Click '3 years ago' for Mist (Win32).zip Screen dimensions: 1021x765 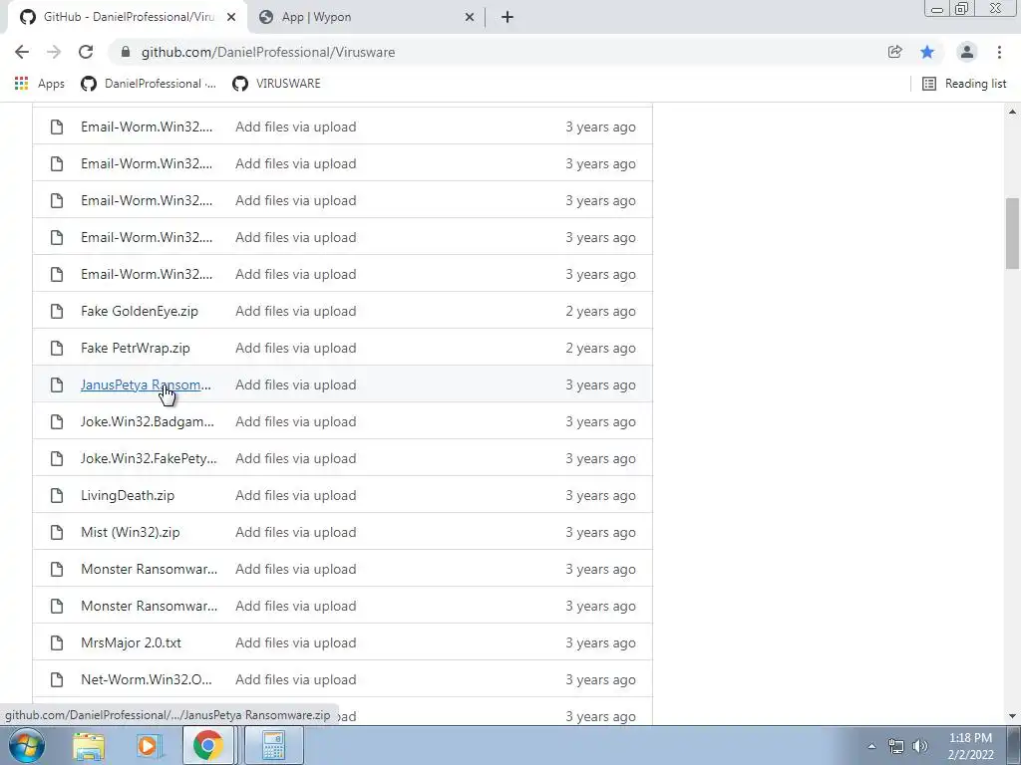click(x=600, y=532)
